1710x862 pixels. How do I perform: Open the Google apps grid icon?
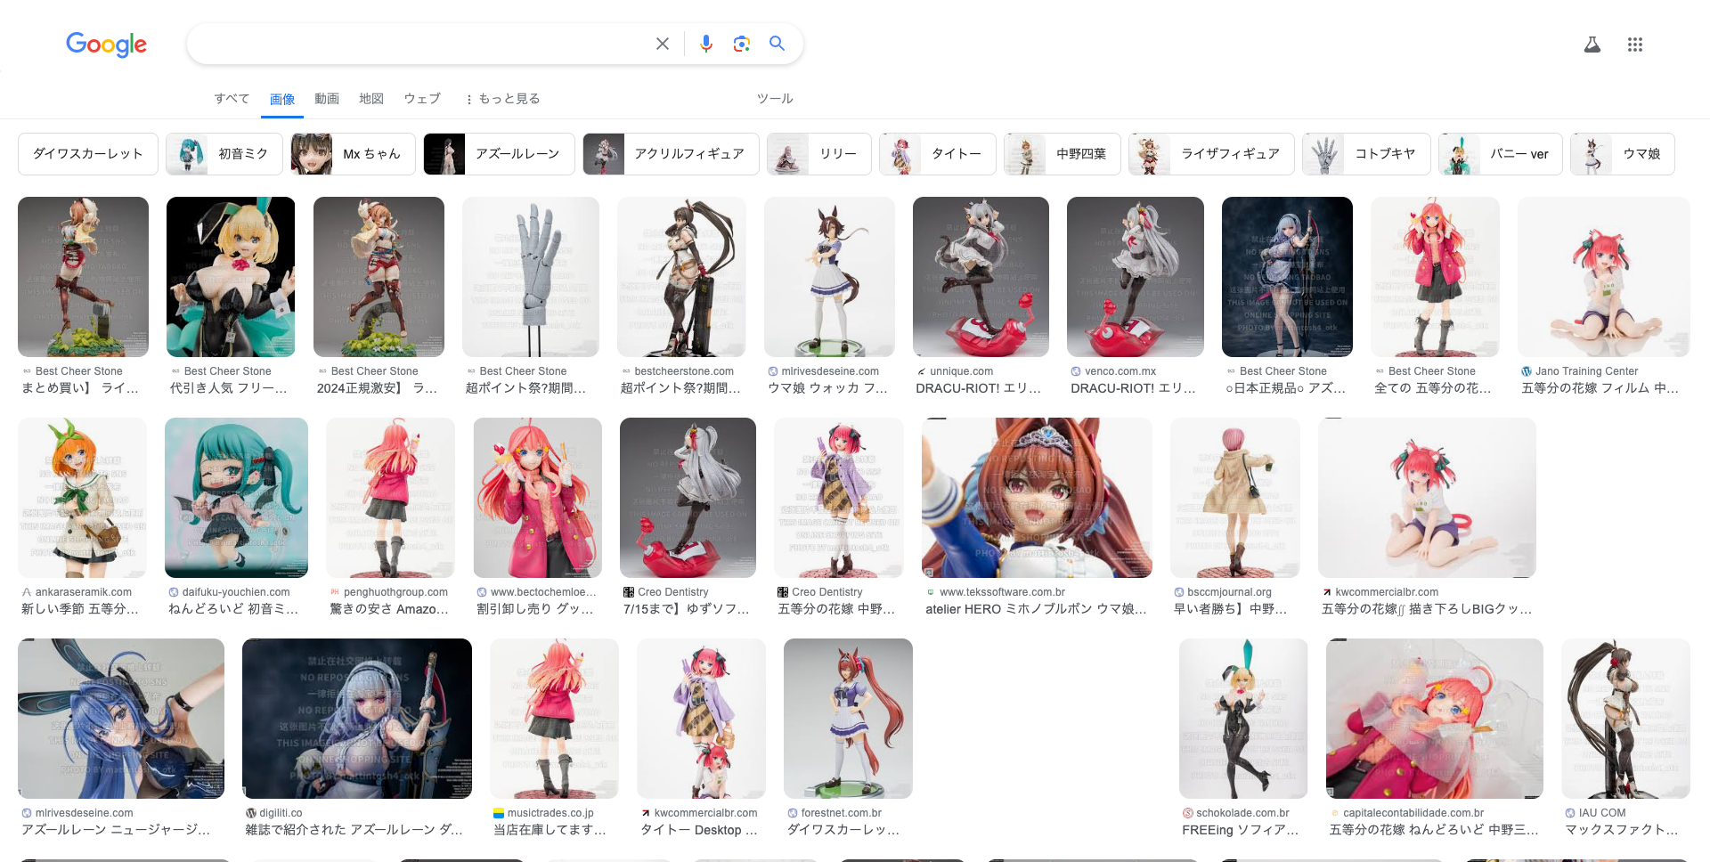(x=1635, y=45)
